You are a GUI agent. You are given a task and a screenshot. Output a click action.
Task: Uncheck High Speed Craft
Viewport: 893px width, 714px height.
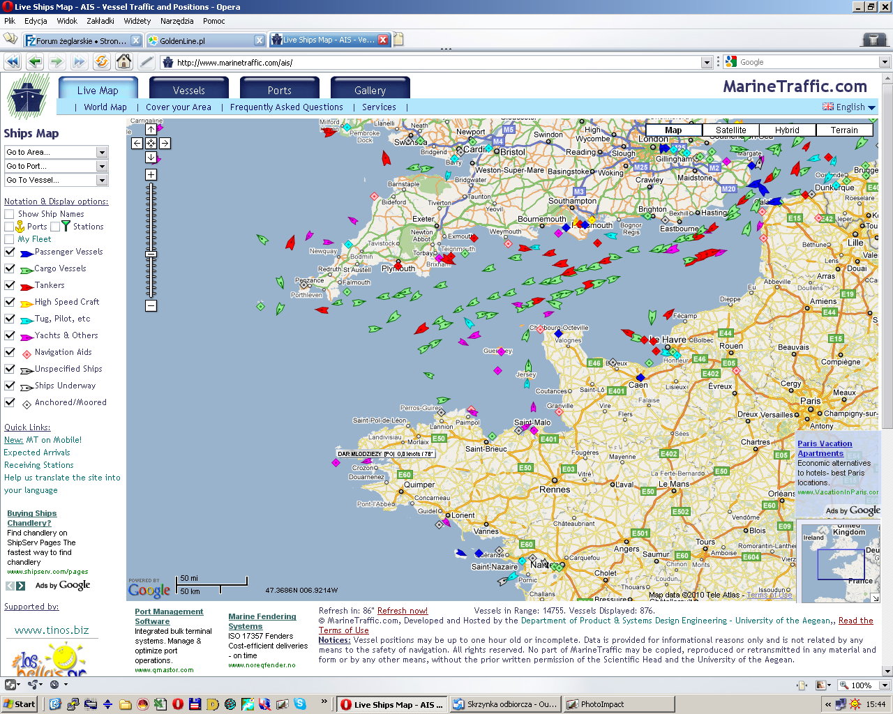tap(9, 302)
